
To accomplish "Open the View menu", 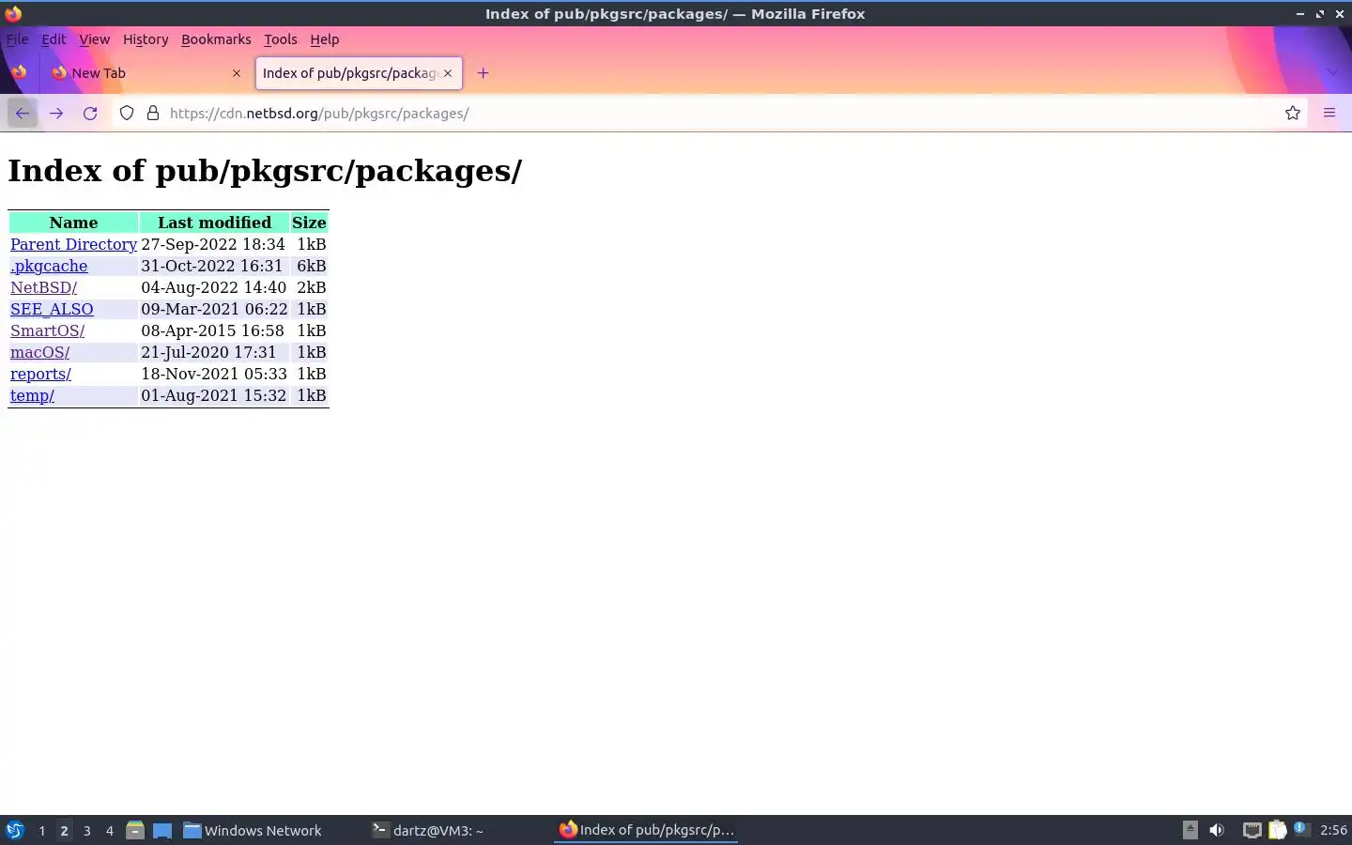I will 94,39.
